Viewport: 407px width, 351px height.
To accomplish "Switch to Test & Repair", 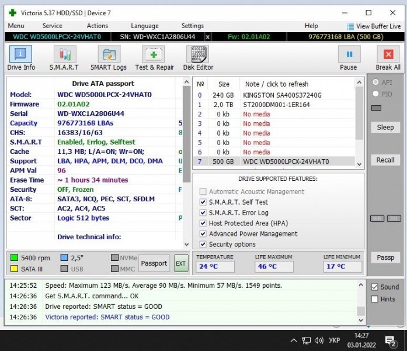I will 154,58.
